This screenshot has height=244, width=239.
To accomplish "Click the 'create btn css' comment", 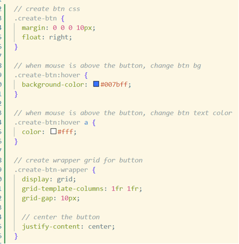I will [x=47, y=9].
